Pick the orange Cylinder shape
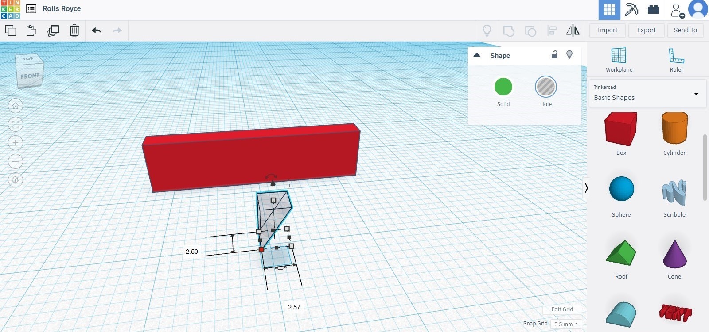 [674, 128]
